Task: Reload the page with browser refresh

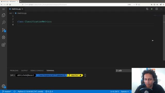Action: [x=7, y=5]
